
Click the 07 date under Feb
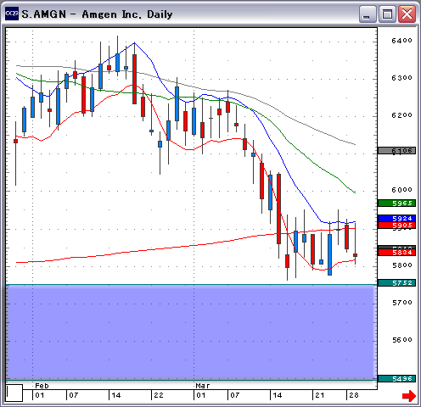[x=74, y=395]
